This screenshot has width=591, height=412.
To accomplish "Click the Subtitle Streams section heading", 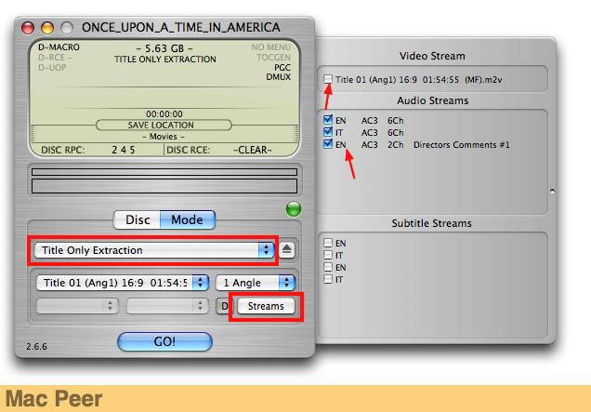I will point(431,223).
